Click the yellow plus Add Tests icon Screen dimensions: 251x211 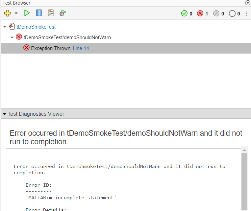coord(8,13)
